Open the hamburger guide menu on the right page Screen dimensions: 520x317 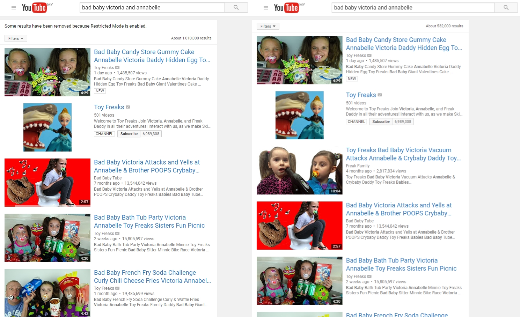click(266, 8)
